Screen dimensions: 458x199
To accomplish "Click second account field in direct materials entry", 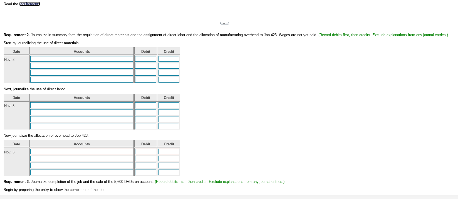I will coord(81,66).
